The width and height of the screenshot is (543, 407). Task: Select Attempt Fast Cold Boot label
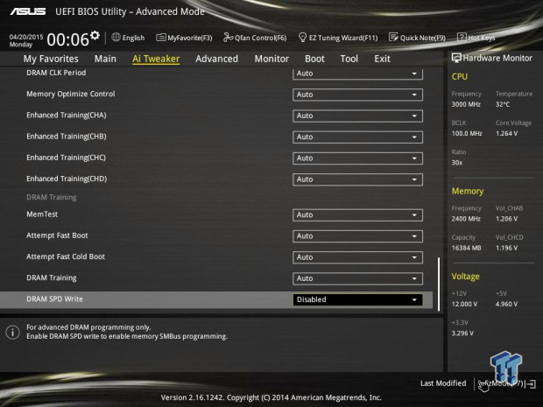(66, 256)
